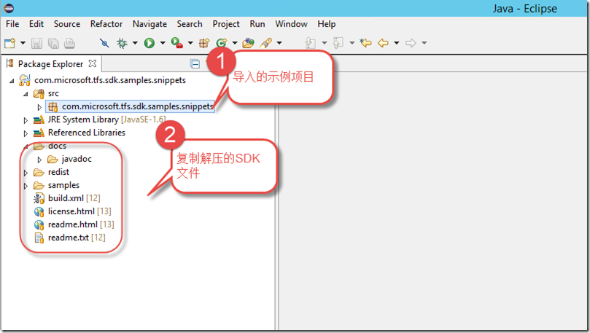Open the Run dropdown arrow
Image resolution: width=590 pixels, height=333 pixels.
(x=163, y=43)
